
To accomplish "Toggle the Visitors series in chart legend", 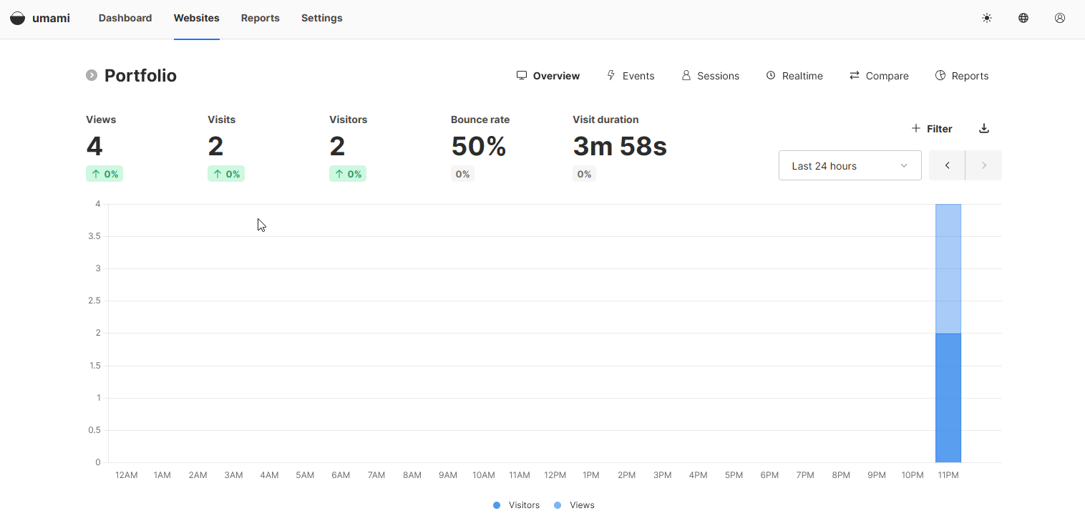I will point(517,505).
